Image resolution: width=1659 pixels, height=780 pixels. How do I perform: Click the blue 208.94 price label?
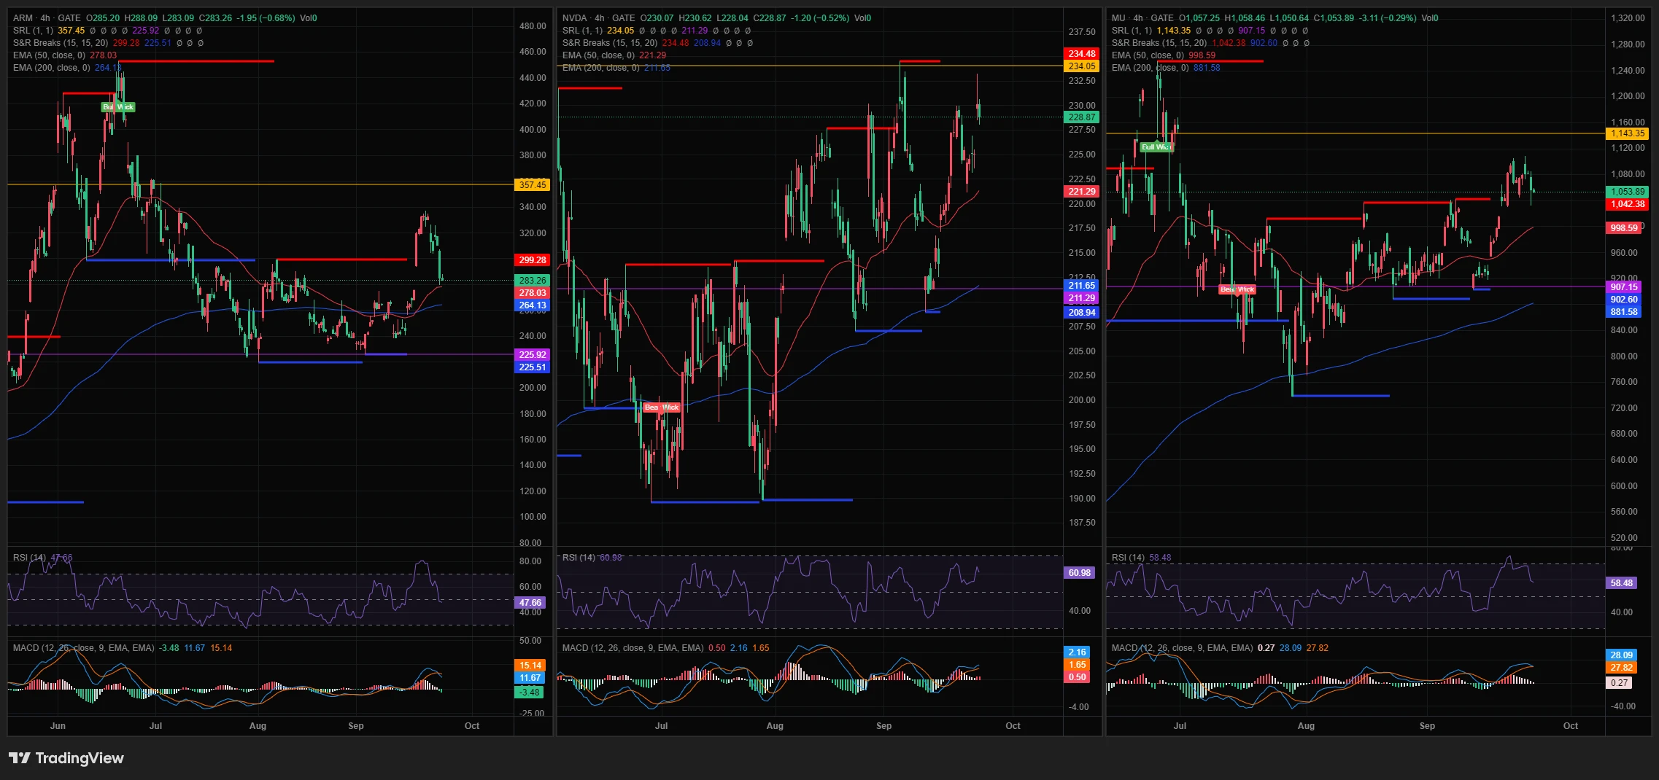[x=1082, y=313]
